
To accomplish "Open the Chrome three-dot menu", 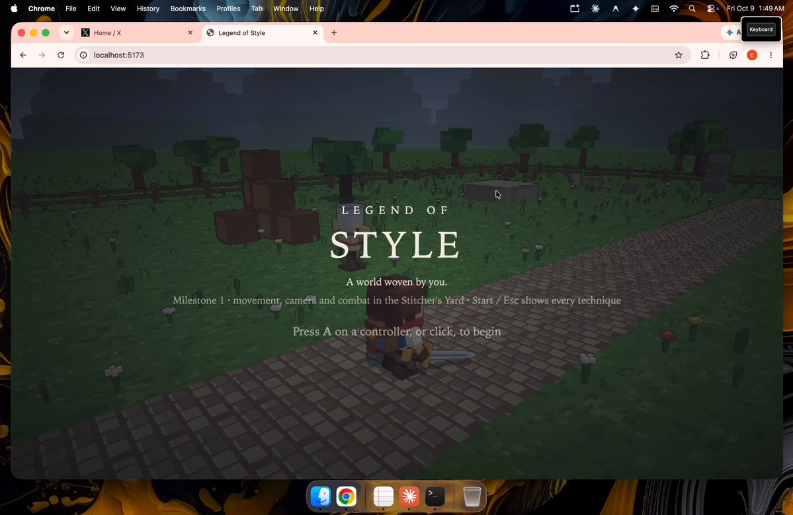I will [771, 55].
